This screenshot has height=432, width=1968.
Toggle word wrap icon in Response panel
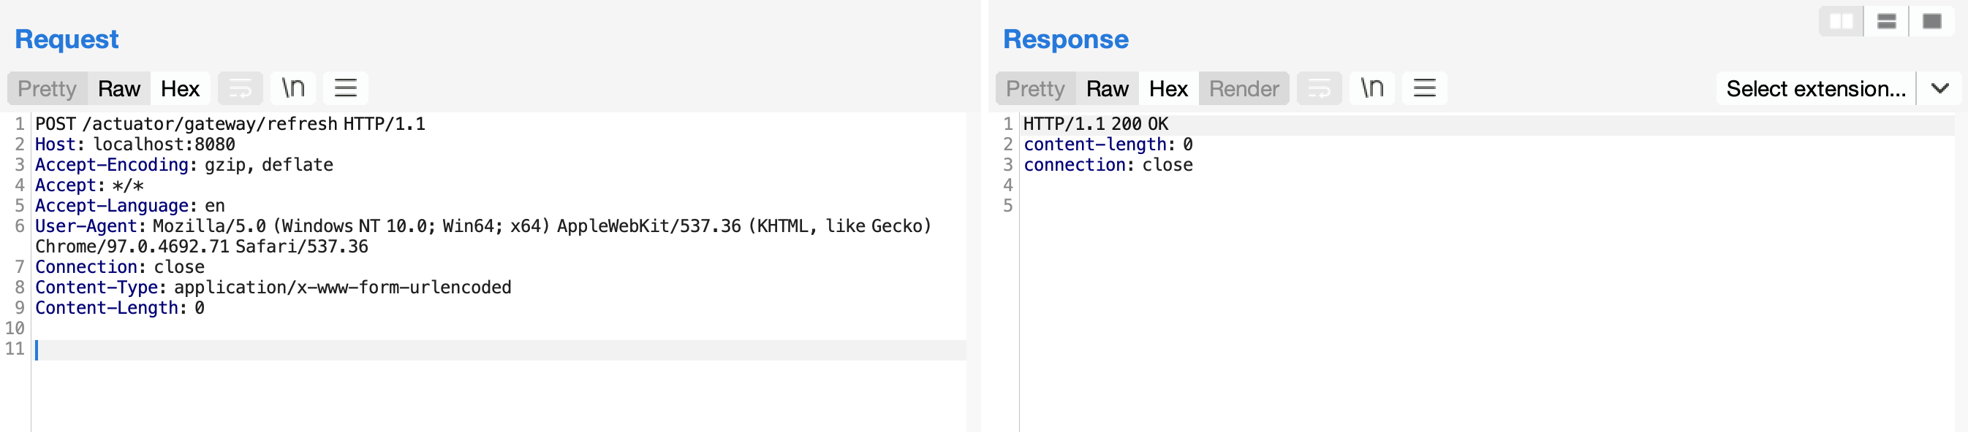(1319, 88)
